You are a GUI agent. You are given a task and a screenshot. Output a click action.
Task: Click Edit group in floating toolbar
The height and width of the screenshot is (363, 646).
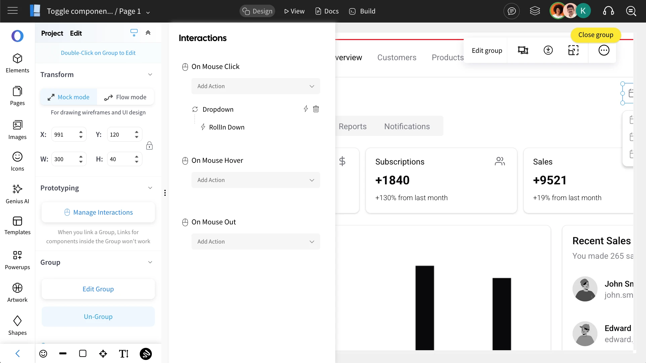coord(487,50)
